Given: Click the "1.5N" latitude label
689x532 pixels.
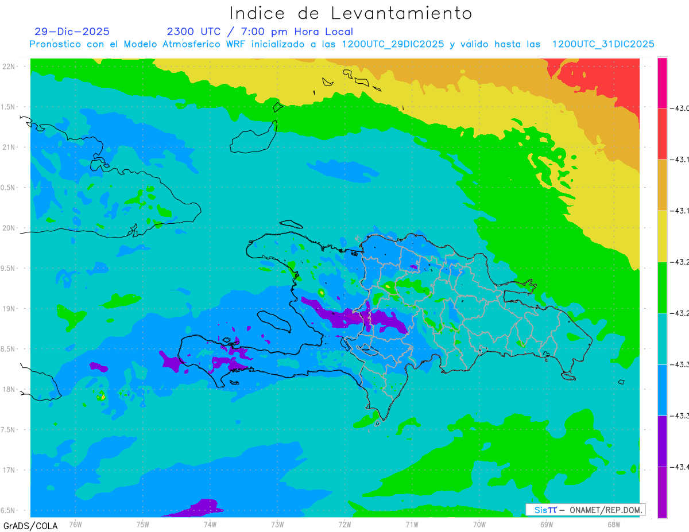Looking at the screenshot, I should (x=9, y=107).
